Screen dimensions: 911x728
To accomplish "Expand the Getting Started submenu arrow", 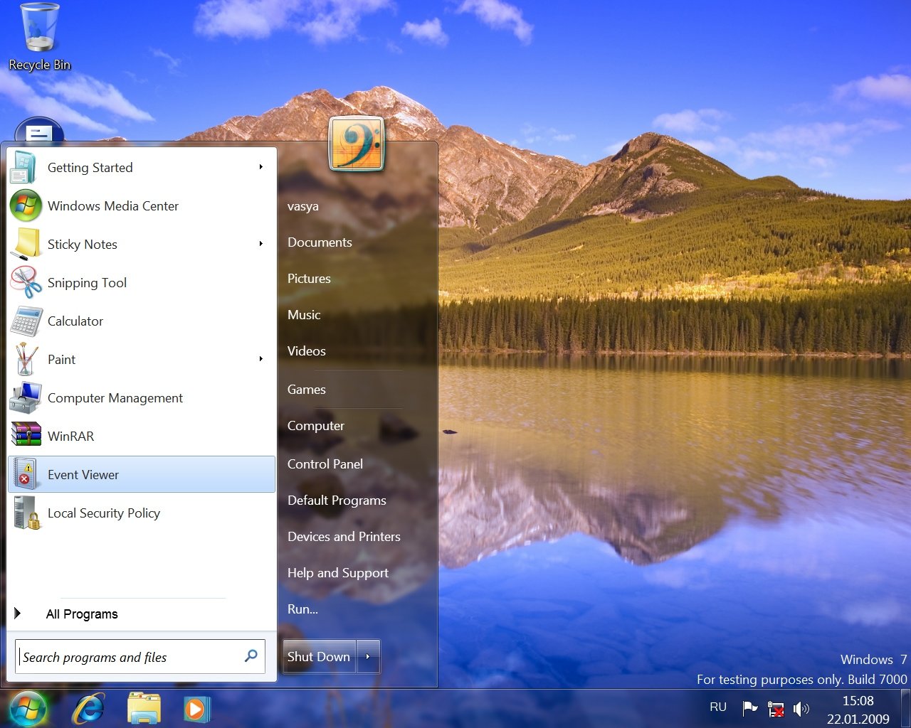I will [x=261, y=167].
